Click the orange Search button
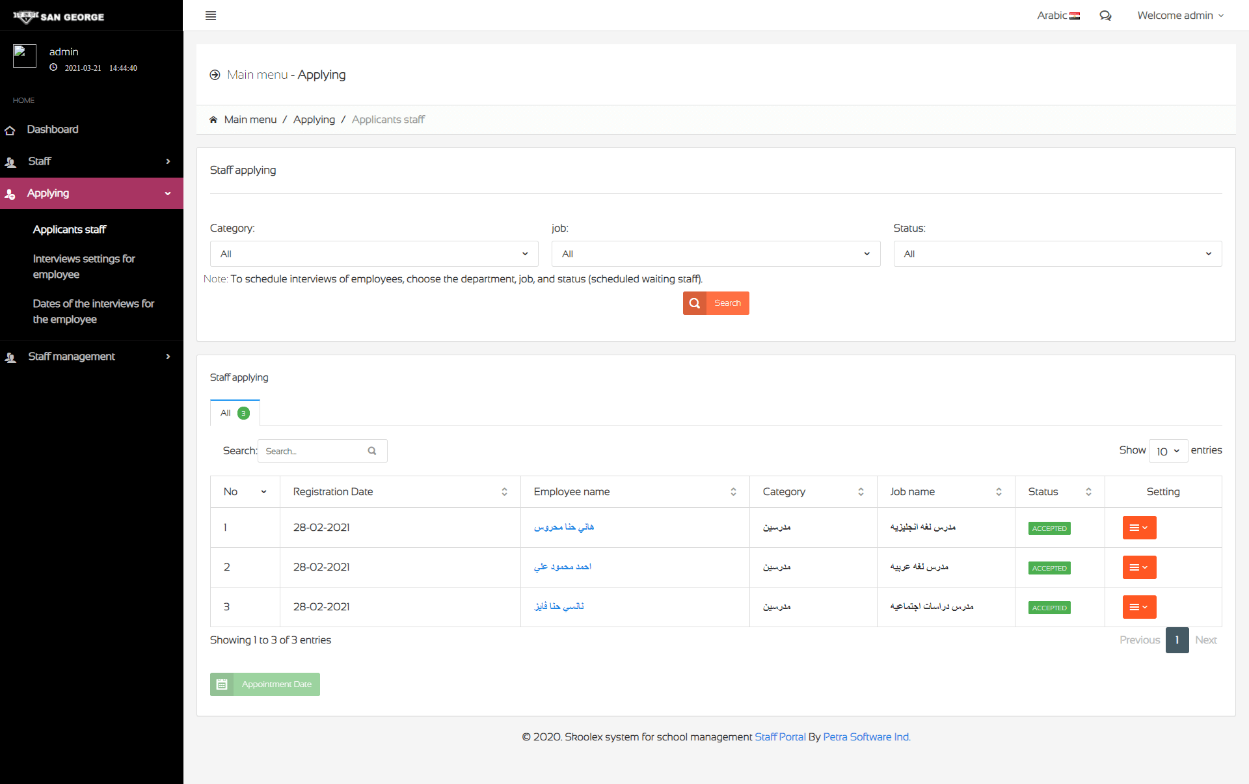The height and width of the screenshot is (784, 1249). click(716, 303)
